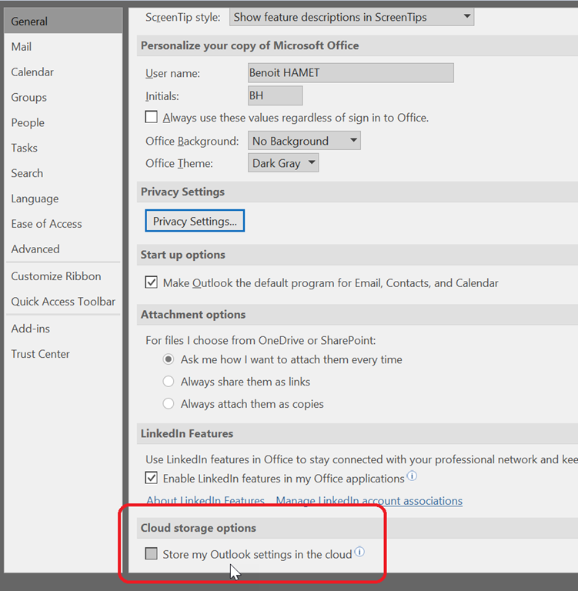The height and width of the screenshot is (591, 578).
Task: Go to Customize Ribbon settings
Action: (x=55, y=276)
